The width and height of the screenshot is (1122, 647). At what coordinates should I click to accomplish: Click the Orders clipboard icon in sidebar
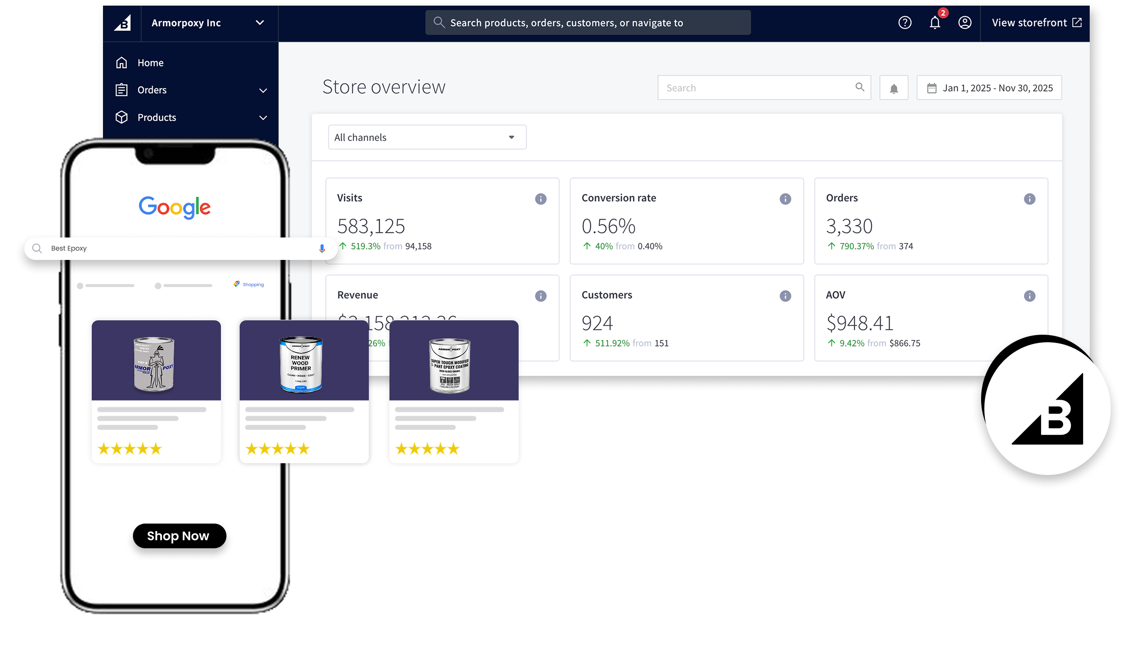click(x=122, y=90)
